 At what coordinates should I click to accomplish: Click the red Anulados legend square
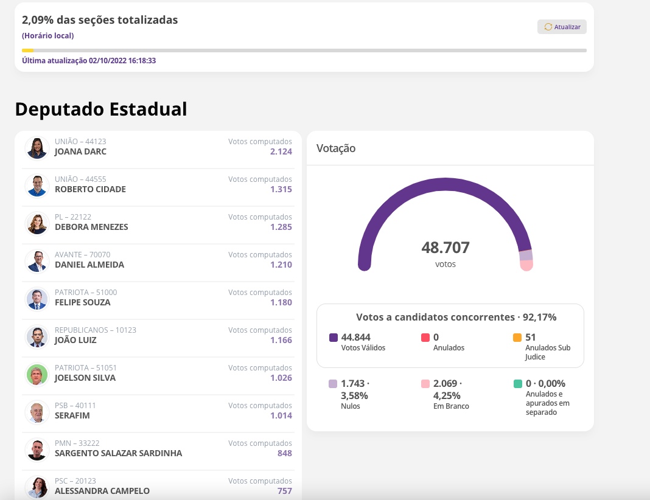pyautogui.click(x=425, y=338)
